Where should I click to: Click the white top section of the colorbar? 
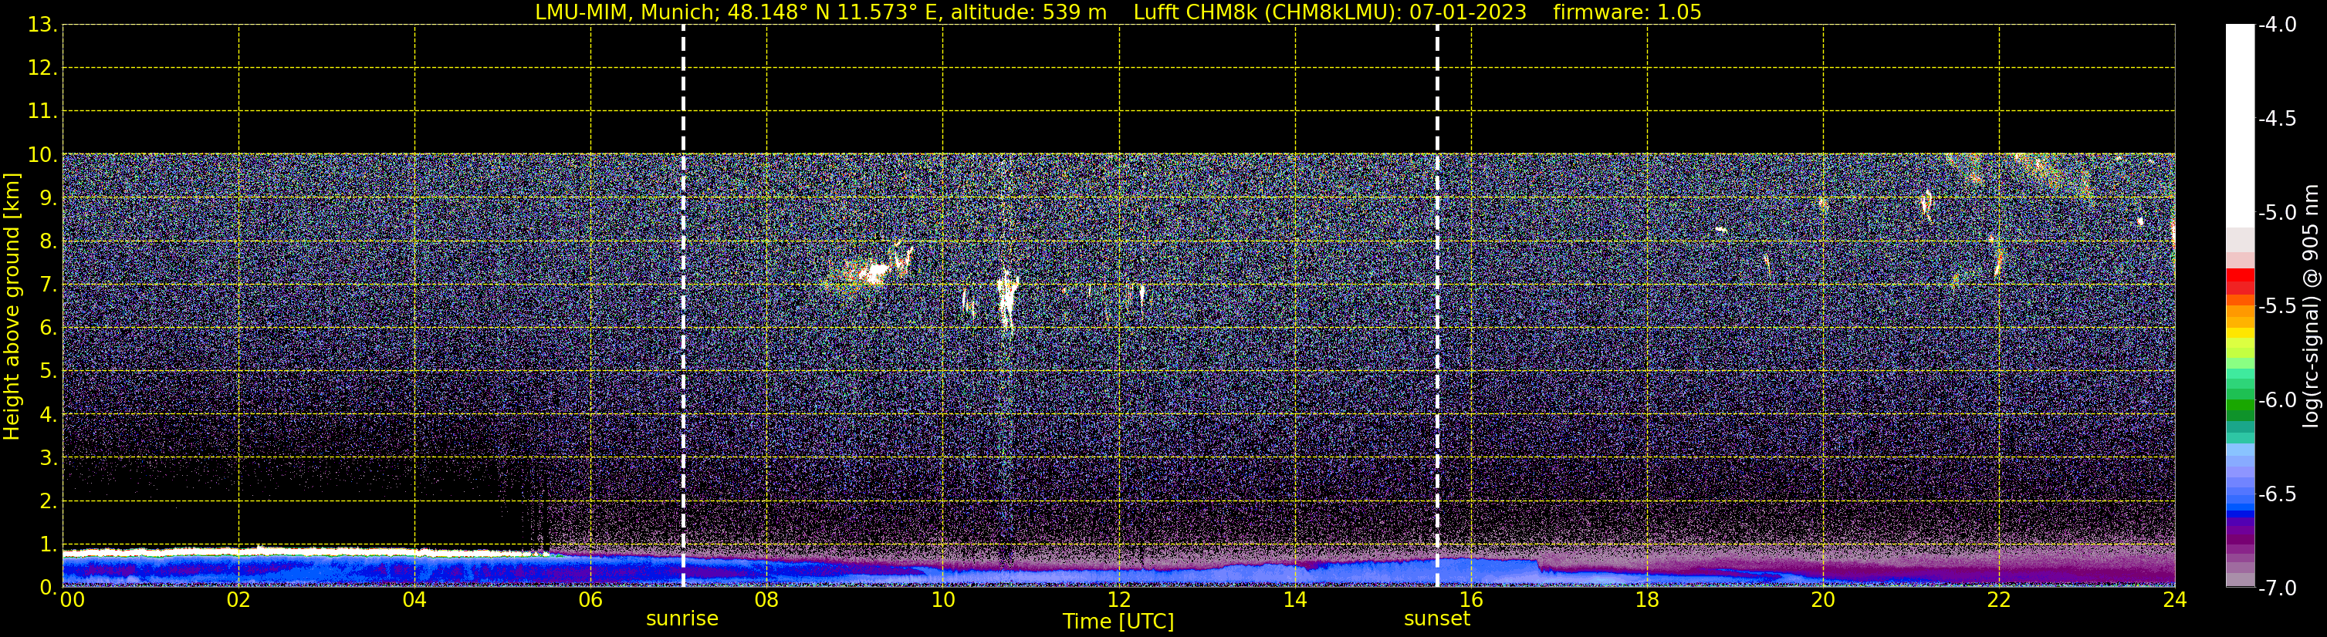coord(2241,126)
